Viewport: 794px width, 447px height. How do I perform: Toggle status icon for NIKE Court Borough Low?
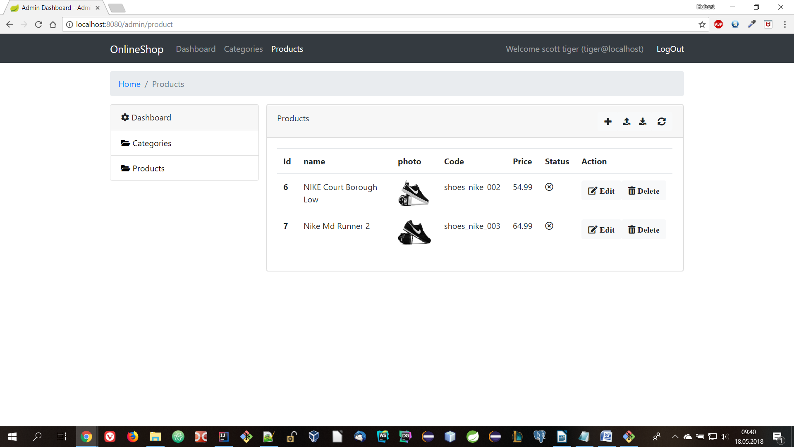(x=549, y=187)
